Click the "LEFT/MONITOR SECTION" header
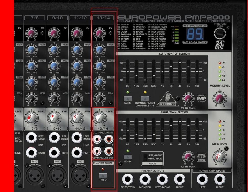This screenshot has height=192, width=248. click(174, 54)
